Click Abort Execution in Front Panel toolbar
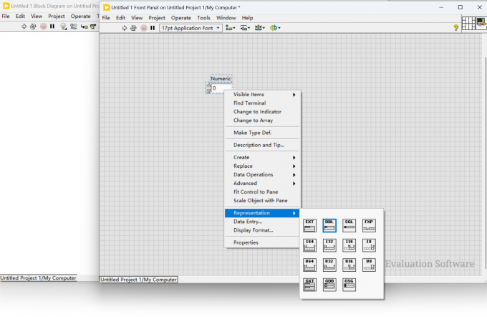The image size is (487, 317). click(x=143, y=28)
